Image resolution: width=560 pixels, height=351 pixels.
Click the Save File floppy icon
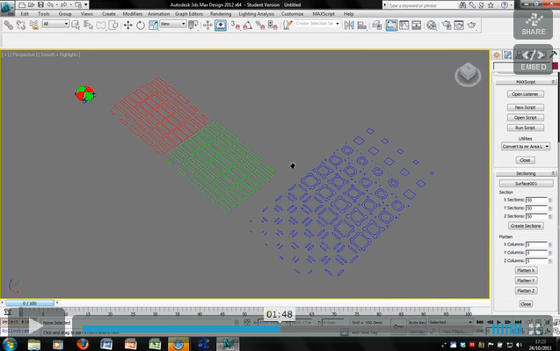point(40,5)
